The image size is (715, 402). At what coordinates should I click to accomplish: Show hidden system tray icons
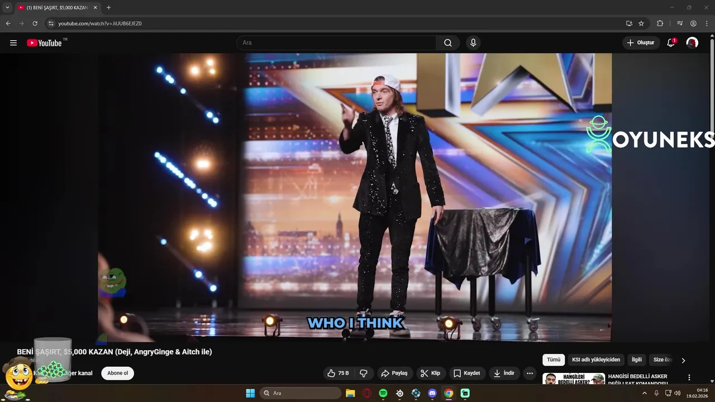tap(644, 393)
